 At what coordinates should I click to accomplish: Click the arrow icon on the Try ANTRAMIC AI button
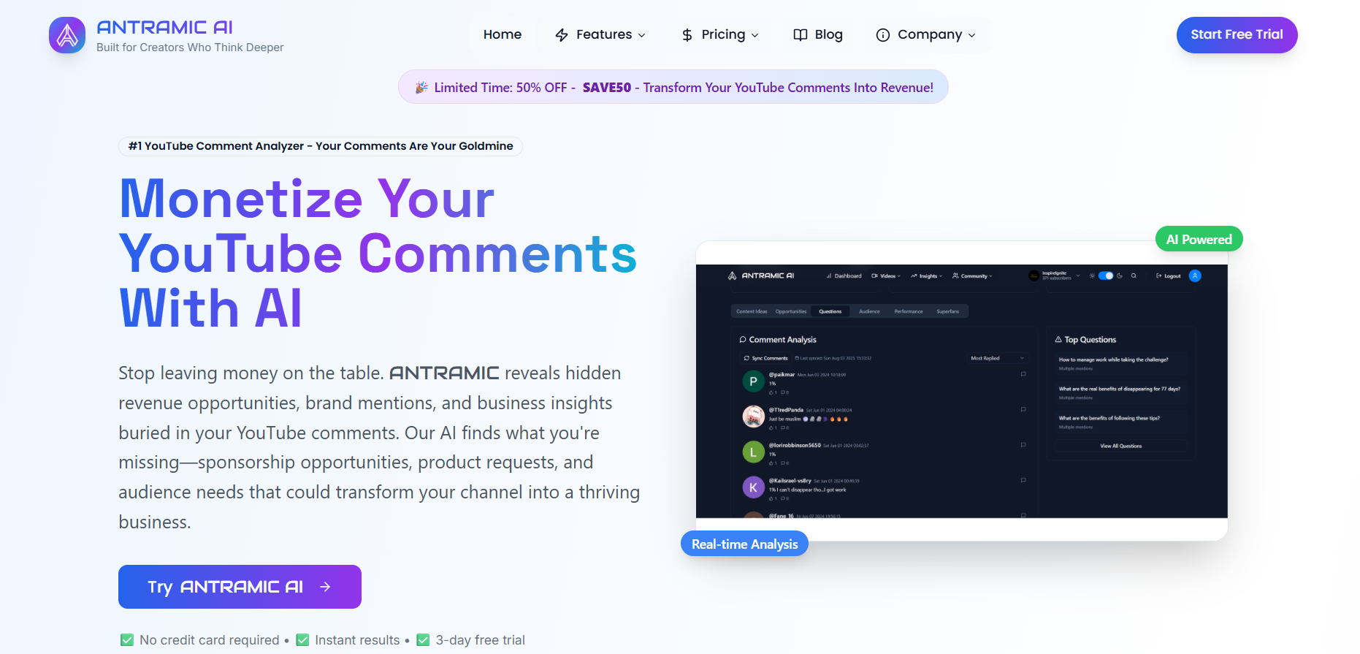(325, 587)
